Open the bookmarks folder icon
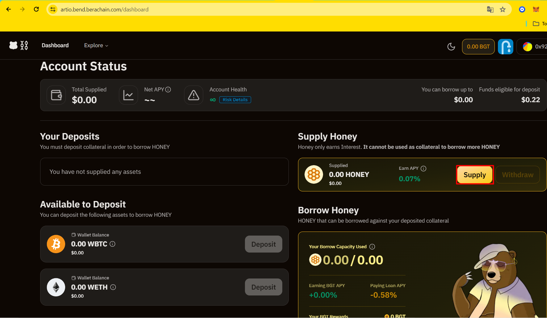Image resolution: width=547 pixels, height=318 pixels. pos(536,24)
